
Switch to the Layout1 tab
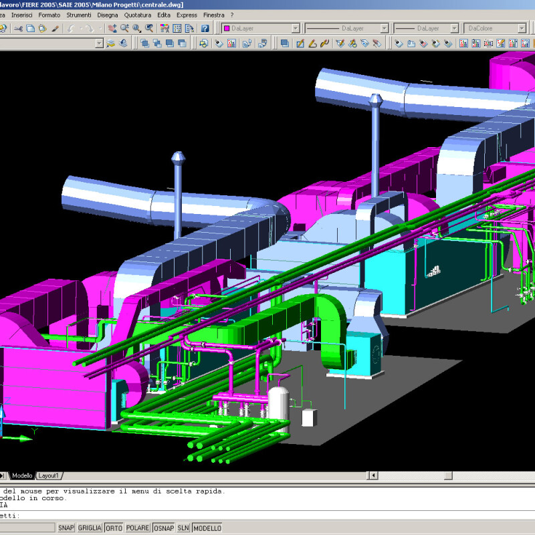tap(48, 475)
